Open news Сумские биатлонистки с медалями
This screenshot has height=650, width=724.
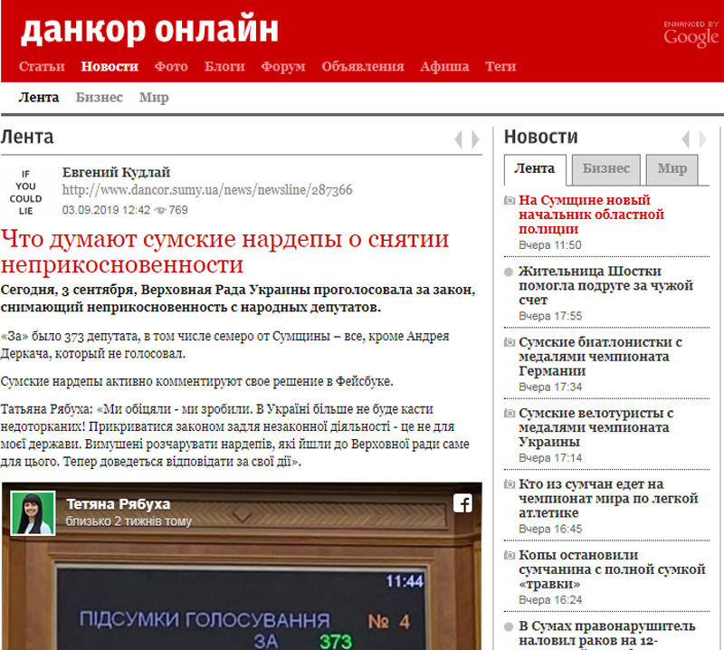coord(600,356)
